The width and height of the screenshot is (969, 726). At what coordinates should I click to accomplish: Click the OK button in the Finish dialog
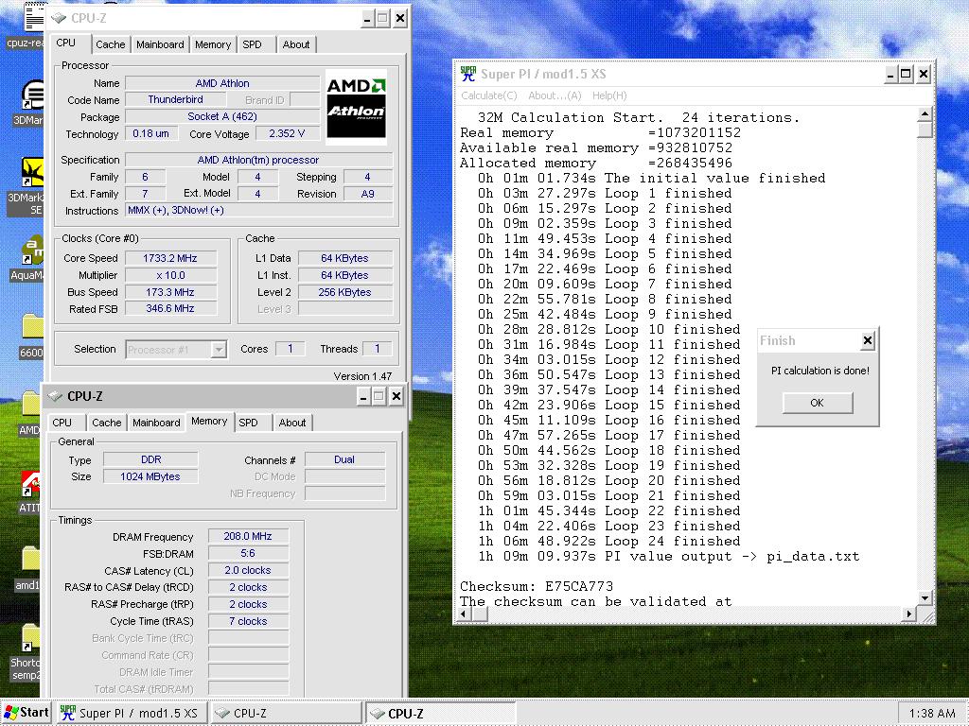(817, 403)
